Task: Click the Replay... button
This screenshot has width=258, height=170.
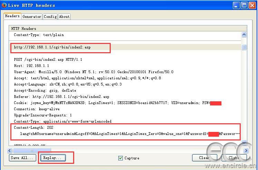Action: click(x=52, y=158)
